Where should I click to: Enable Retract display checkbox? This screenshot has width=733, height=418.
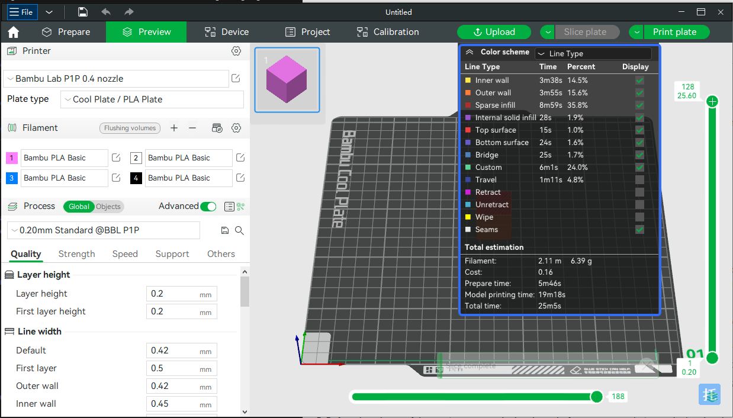(639, 192)
